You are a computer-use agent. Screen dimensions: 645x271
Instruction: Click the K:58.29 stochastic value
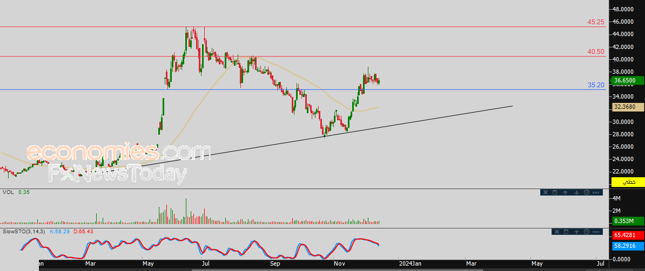pyautogui.click(x=61, y=232)
